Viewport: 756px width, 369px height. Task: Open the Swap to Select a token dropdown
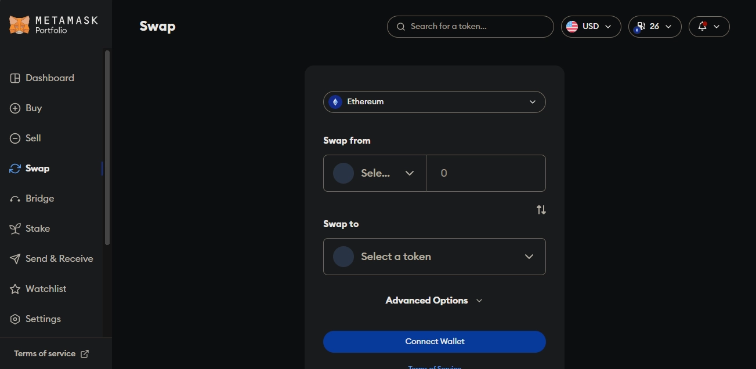pyautogui.click(x=434, y=257)
